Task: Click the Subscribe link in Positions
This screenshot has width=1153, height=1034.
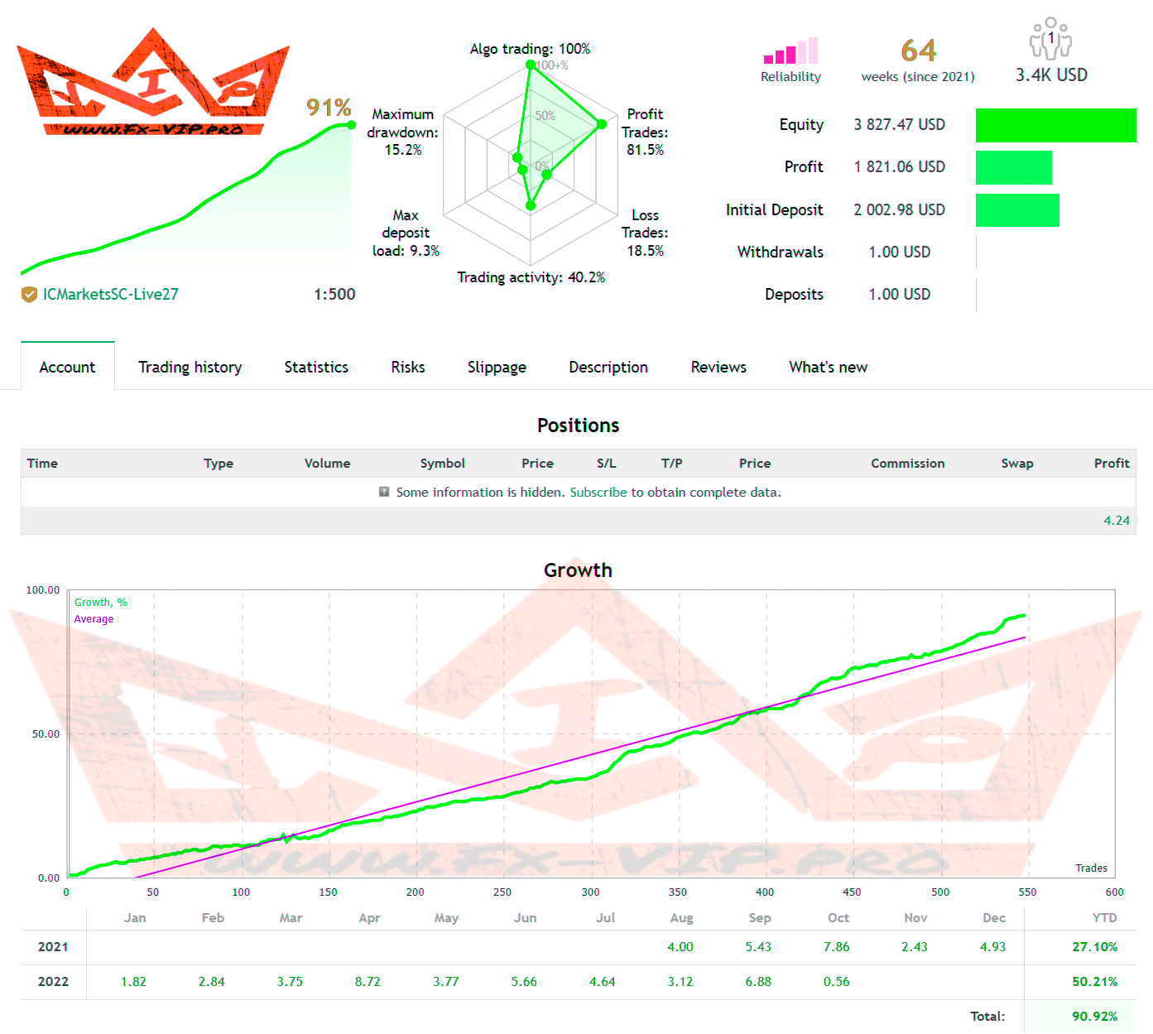Action: pos(598,492)
